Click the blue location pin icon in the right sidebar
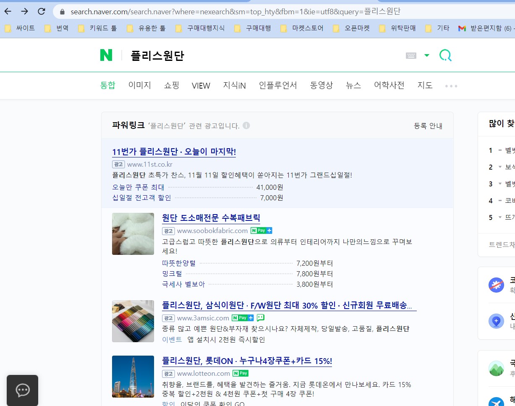The width and height of the screenshot is (515, 406). [496, 321]
